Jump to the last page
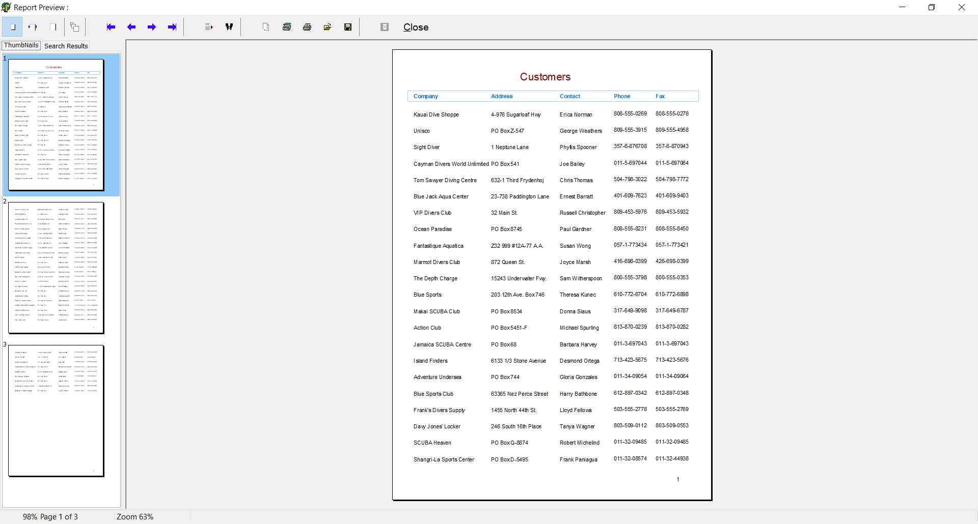The width and height of the screenshot is (978, 524). tap(172, 27)
